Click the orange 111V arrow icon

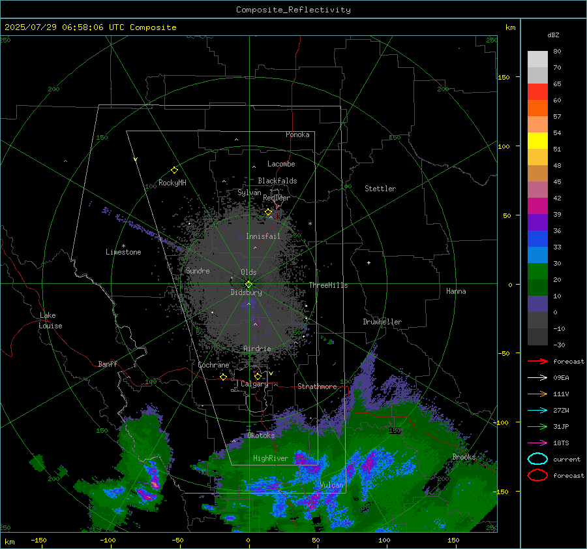pyautogui.click(x=537, y=394)
